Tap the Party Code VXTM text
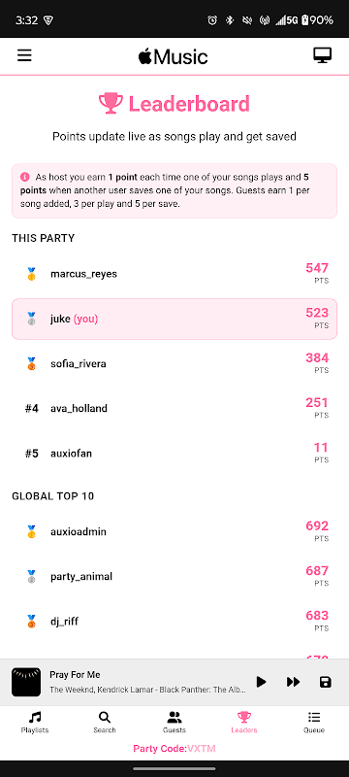This screenshot has height=777, width=349. [174, 748]
